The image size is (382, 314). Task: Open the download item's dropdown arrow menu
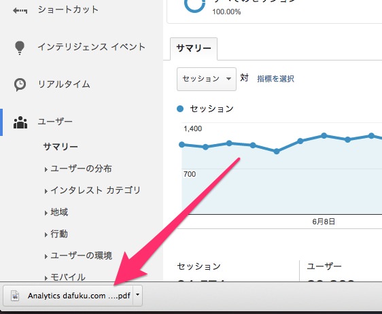[138, 296]
